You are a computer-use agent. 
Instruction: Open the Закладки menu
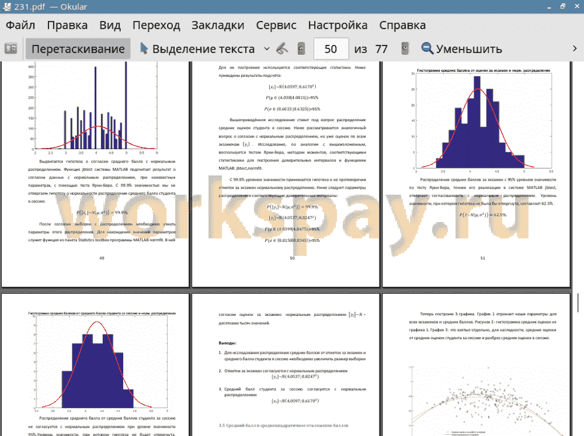[218, 25]
